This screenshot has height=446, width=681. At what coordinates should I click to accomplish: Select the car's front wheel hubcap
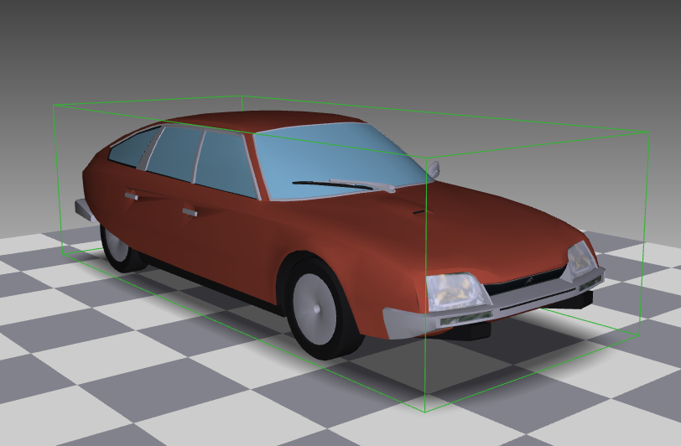[x=314, y=309]
